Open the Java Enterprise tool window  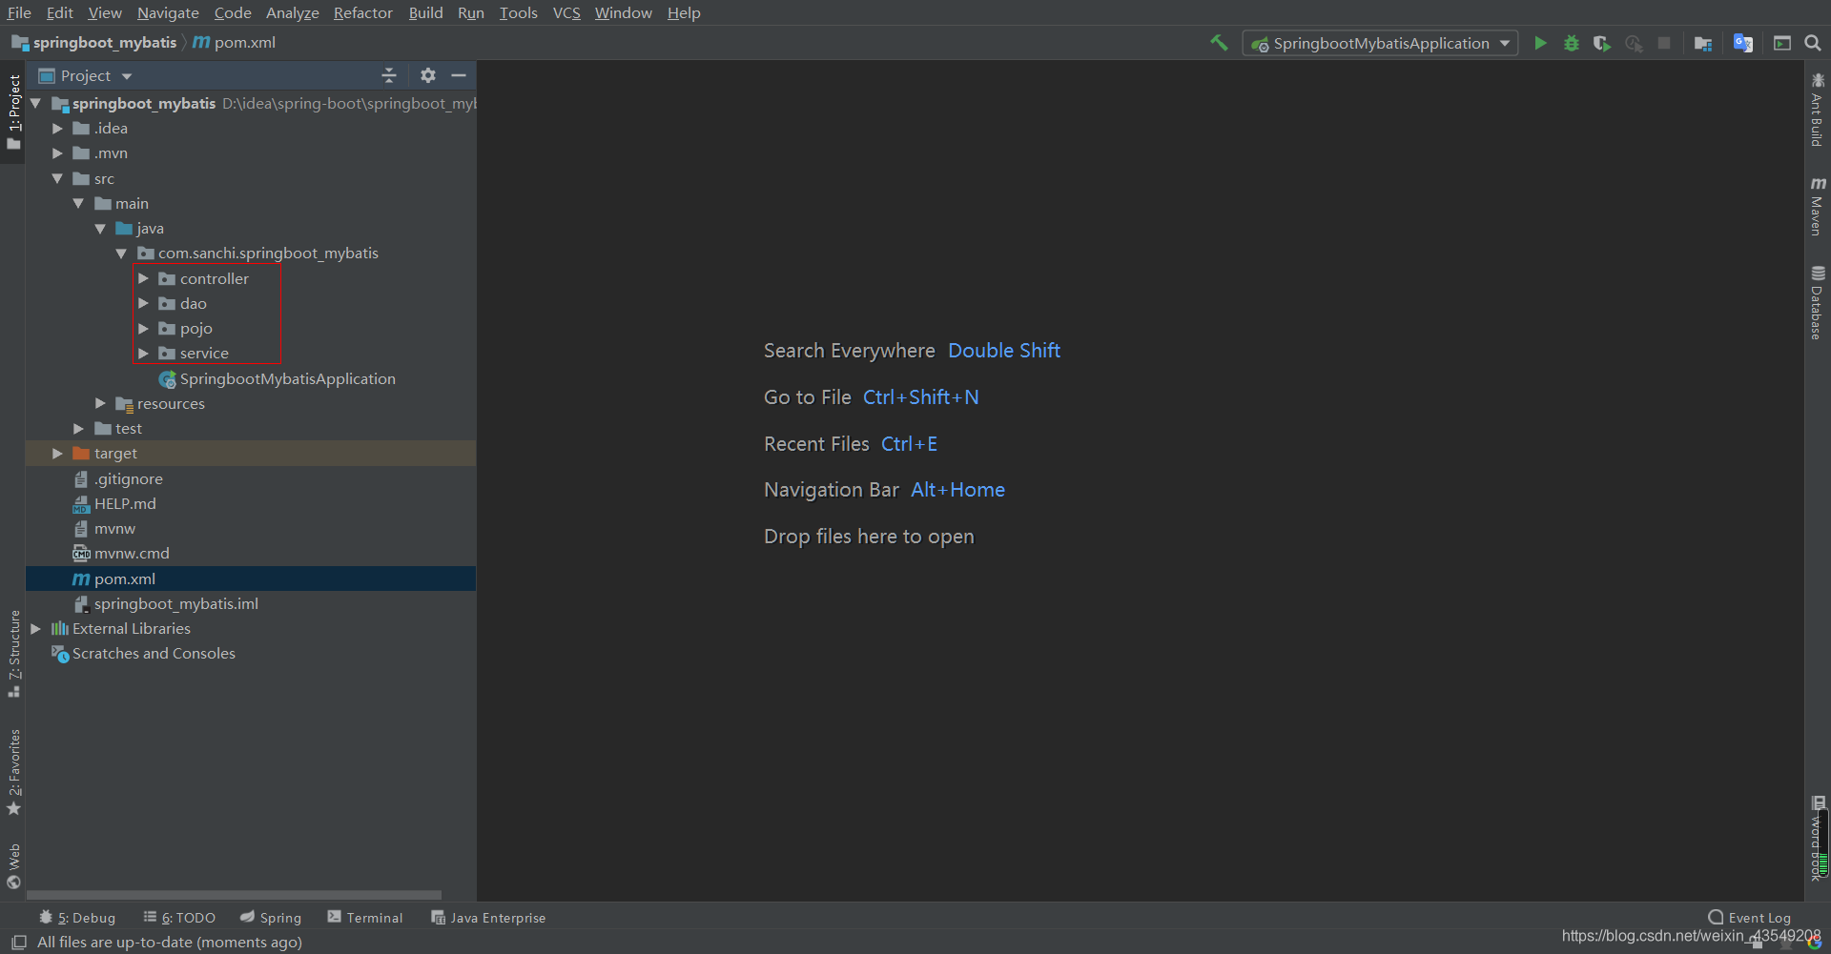click(488, 917)
